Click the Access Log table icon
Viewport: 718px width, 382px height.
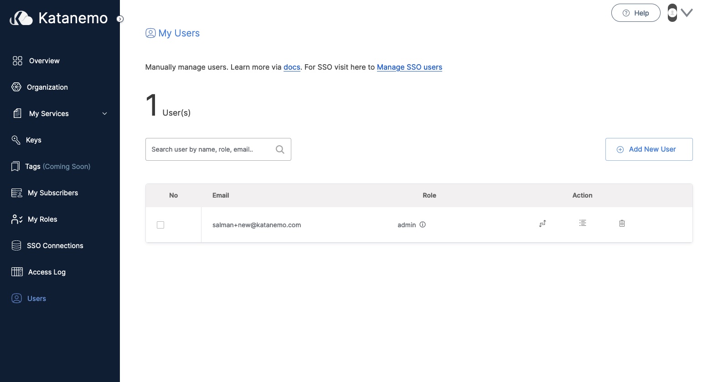[x=17, y=272]
